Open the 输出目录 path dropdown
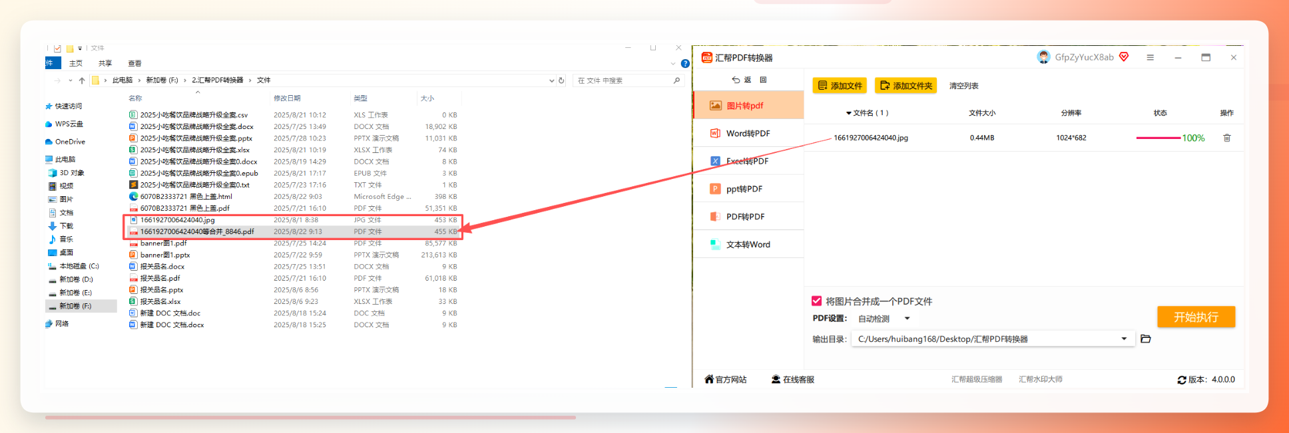 coord(1124,339)
